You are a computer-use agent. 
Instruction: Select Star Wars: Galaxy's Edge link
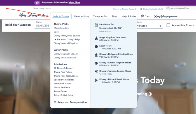pos(68,39)
